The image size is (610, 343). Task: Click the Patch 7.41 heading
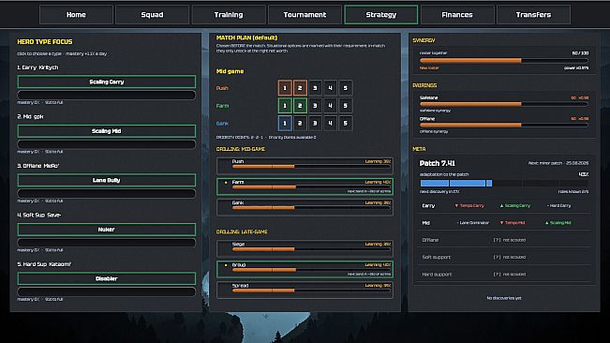click(438, 163)
